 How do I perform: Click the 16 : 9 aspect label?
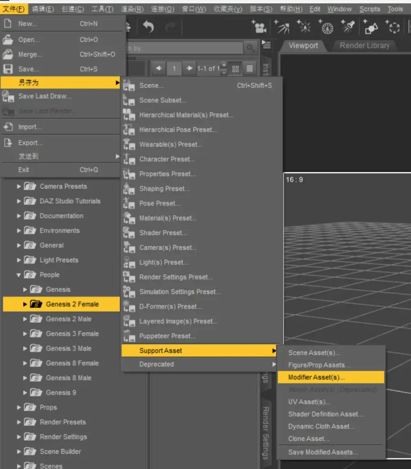[294, 180]
